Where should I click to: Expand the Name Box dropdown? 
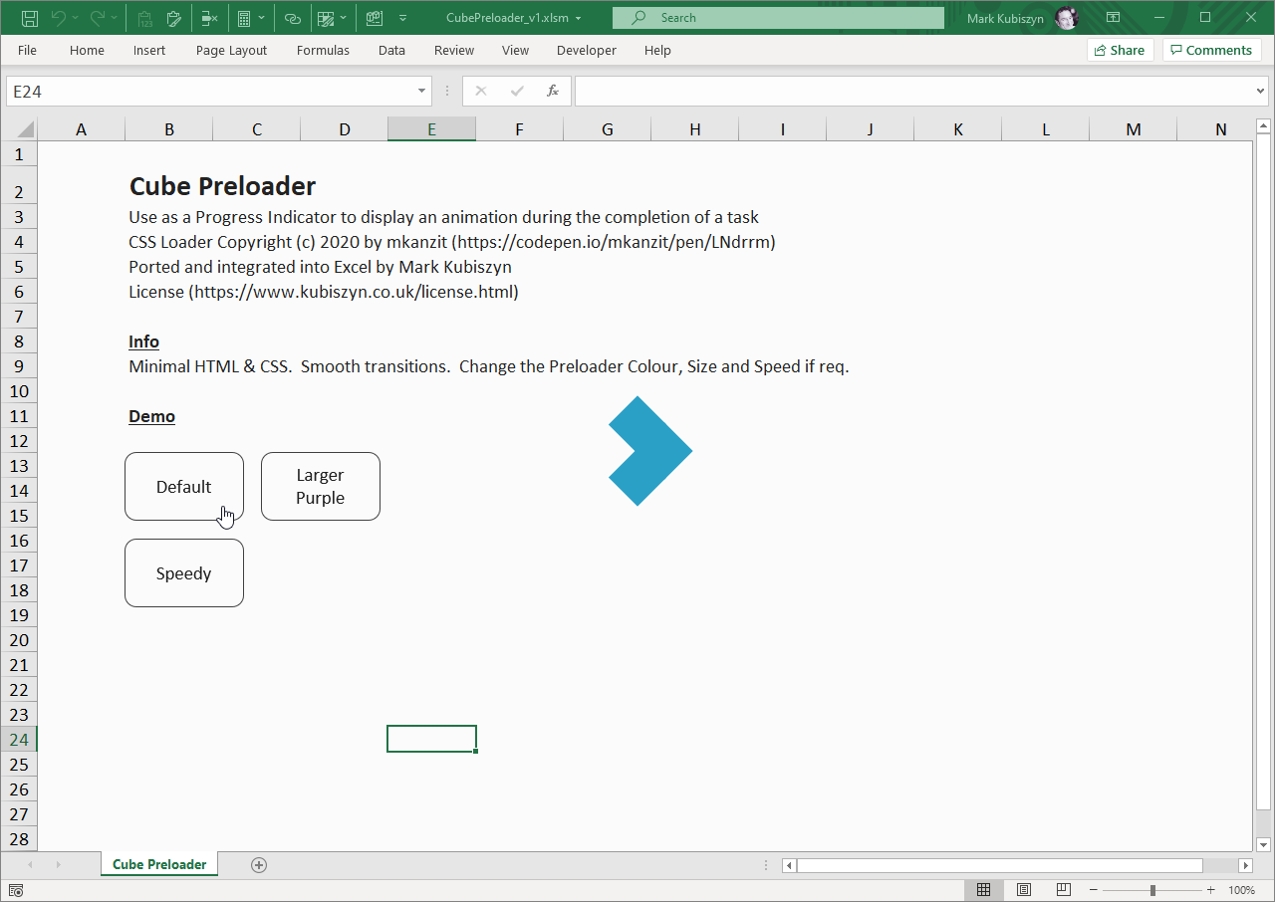[x=421, y=92]
